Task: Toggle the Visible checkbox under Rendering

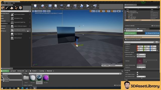Action: [x=137, y=72]
